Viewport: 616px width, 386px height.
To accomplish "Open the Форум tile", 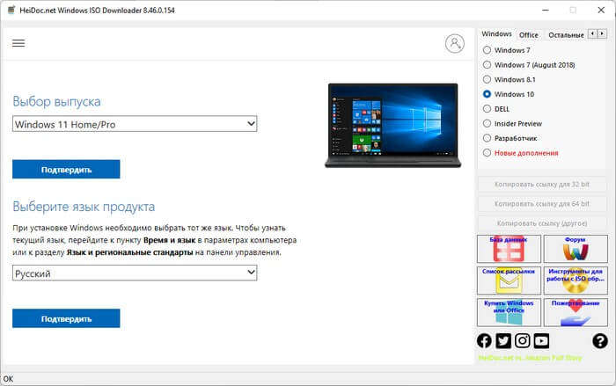I will point(576,249).
